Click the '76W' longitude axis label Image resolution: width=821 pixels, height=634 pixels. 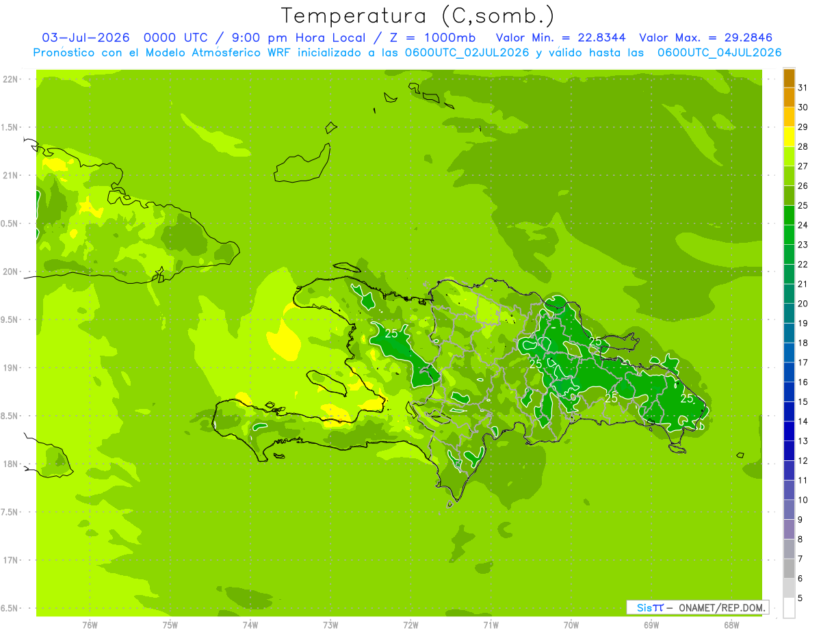click(x=90, y=625)
